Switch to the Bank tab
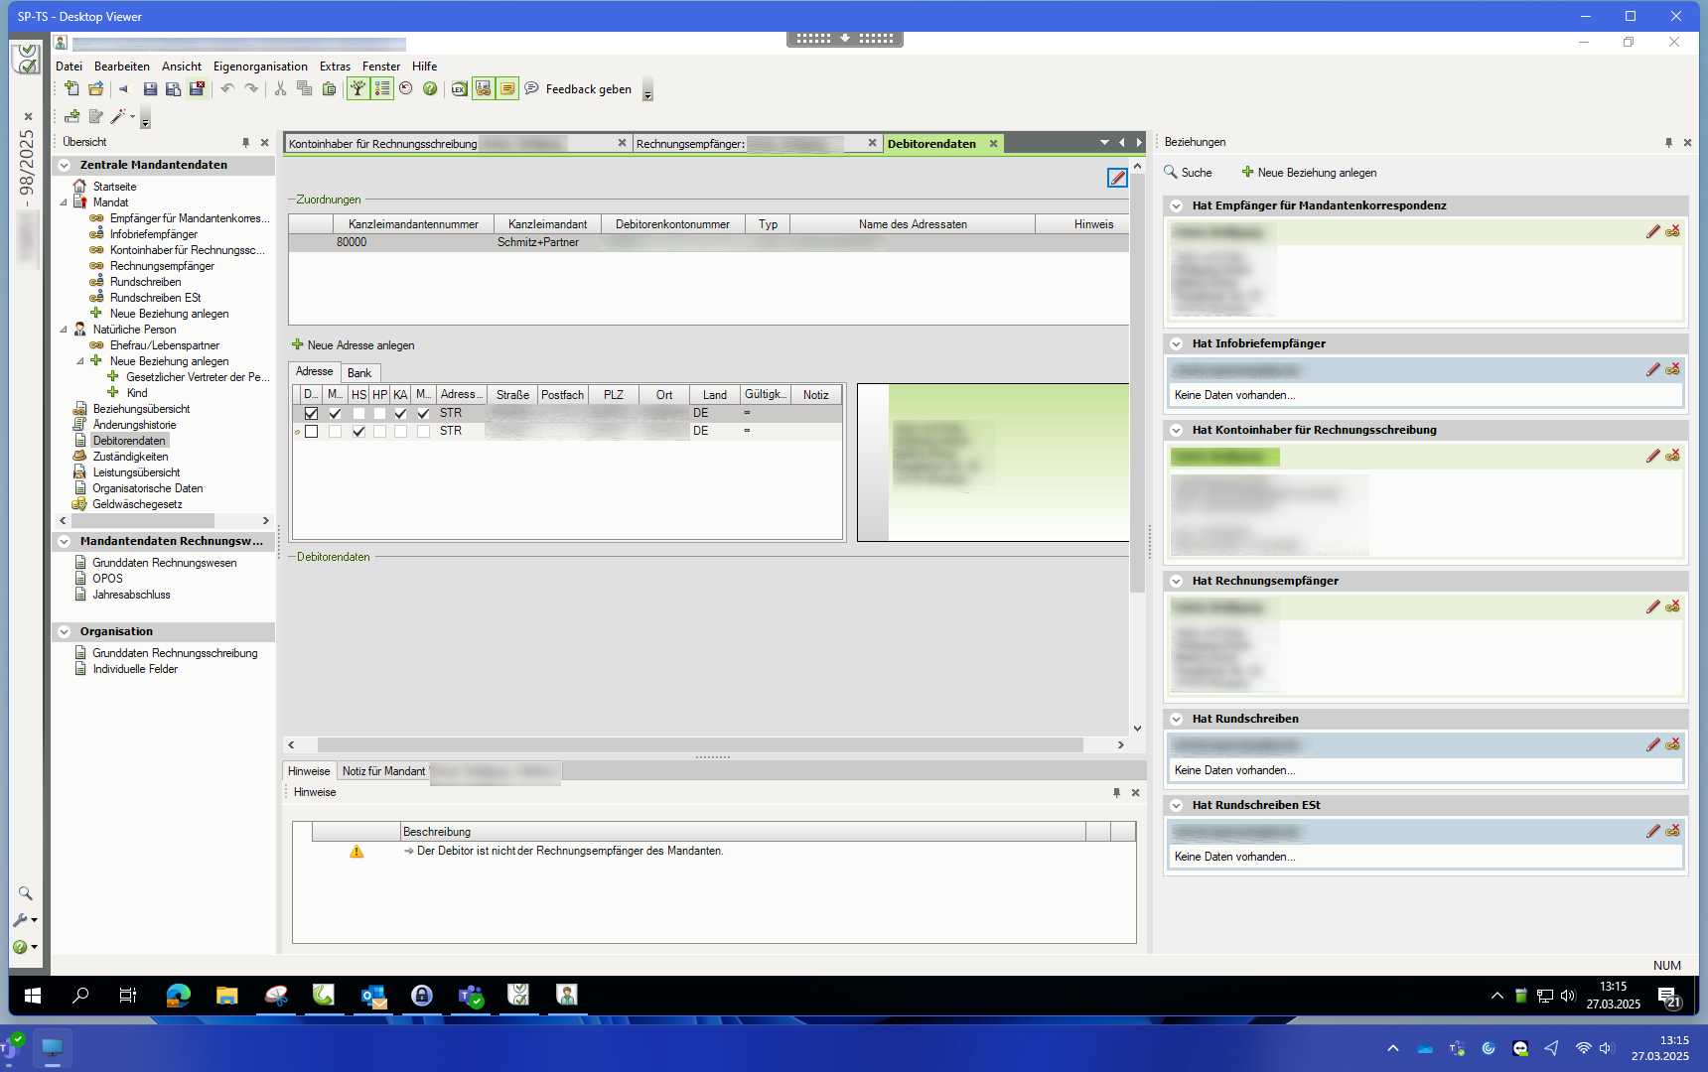Image resolution: width=1708 pixels, height=1072 pixels. click(359, 373)
